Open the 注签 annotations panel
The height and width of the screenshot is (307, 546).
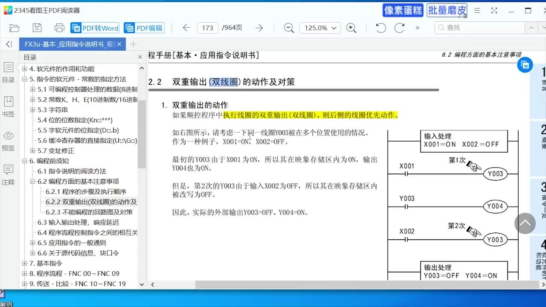point(9,175)
